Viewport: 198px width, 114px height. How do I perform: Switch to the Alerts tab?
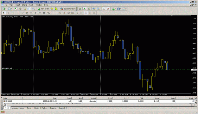point(36,108)
